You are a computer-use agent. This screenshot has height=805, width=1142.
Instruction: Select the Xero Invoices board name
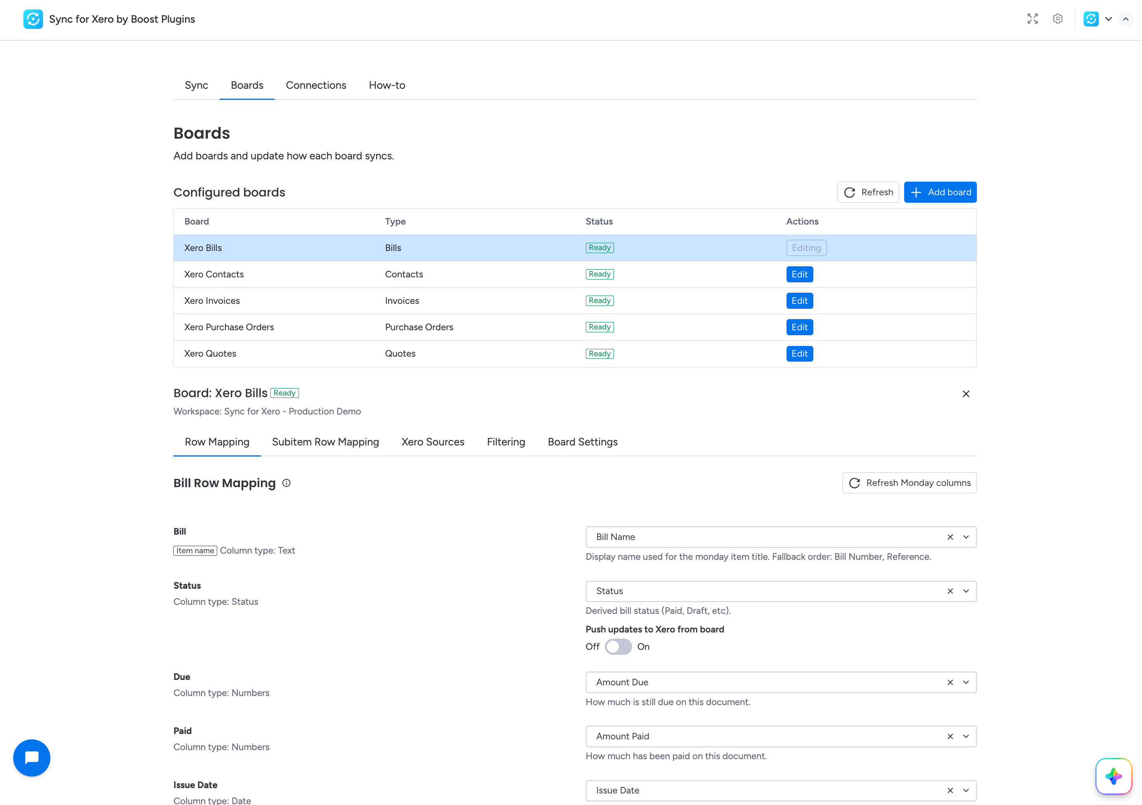(212, 301)
